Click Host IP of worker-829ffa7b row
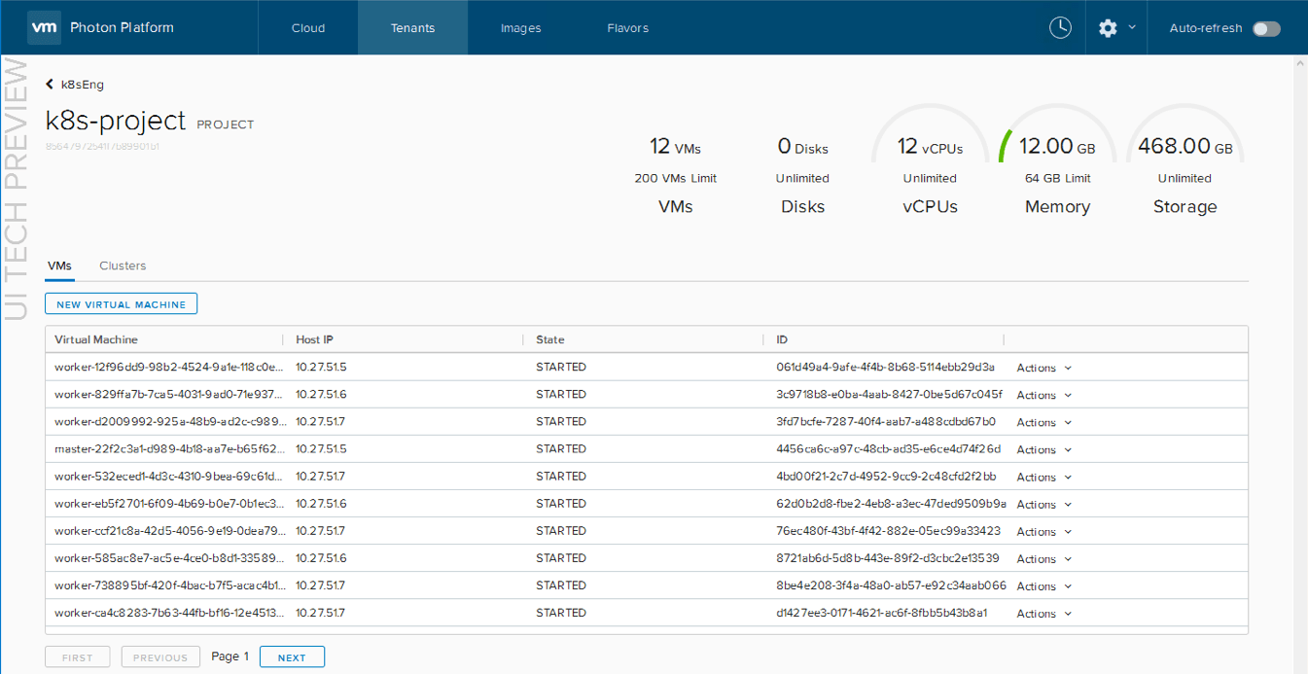The width and height of the screenshot is (1308, 674). coord(321,394)
